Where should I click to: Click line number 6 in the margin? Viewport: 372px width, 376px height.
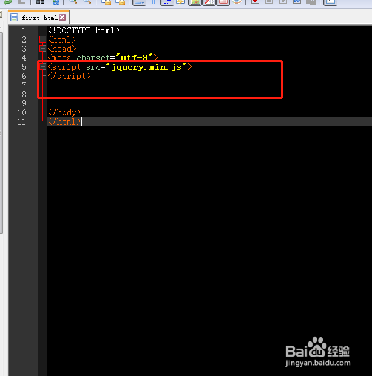24,76
